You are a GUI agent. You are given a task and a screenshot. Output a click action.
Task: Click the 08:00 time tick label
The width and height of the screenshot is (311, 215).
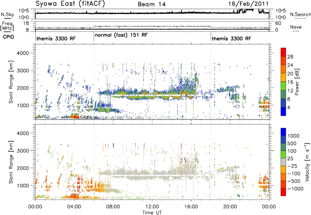click(113, 207)
